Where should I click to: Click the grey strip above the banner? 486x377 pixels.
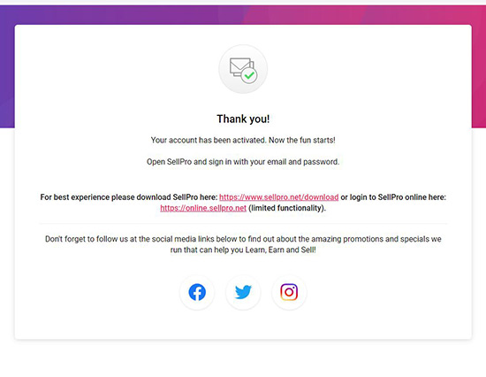[243, 2]
